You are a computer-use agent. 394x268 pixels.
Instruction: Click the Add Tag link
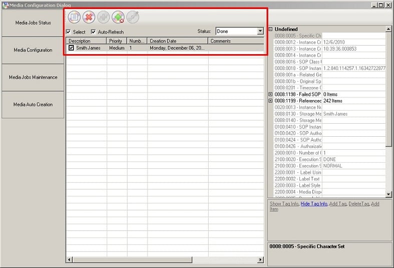click(338, 204)
